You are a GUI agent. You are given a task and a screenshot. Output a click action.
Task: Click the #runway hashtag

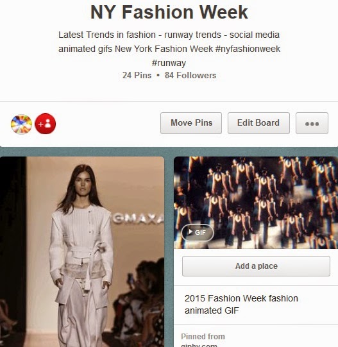(169, 63)
